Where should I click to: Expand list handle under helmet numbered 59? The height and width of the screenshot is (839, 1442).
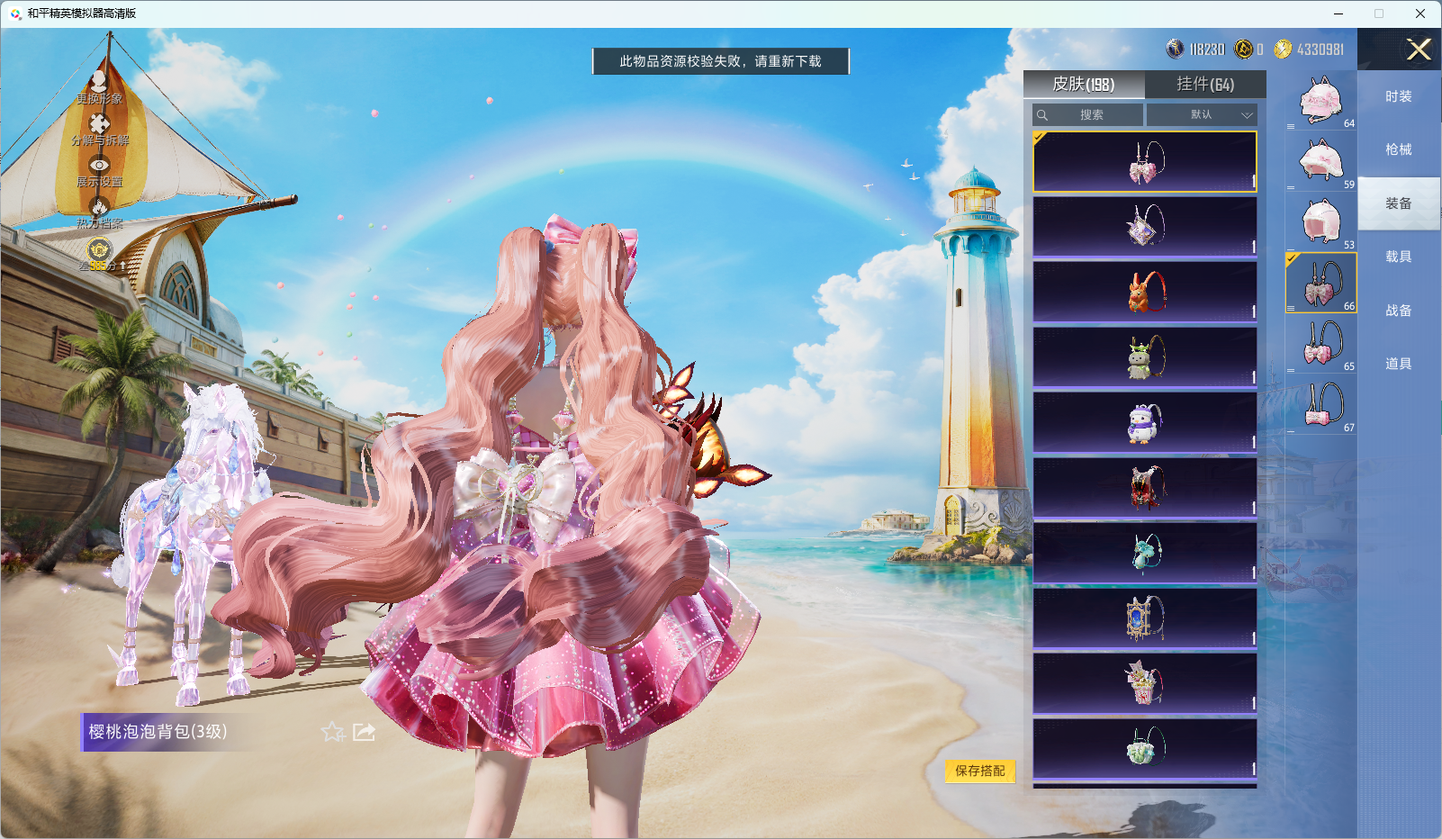1291,187
